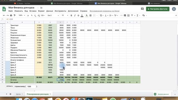This screenshot has width=178, height=100.
Task: Open the vertical align dropdown
Action: 106,16
